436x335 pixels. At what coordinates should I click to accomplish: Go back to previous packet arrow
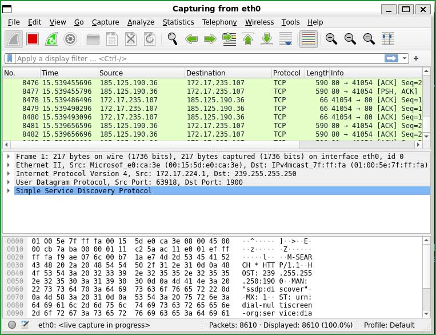[191, 39]
